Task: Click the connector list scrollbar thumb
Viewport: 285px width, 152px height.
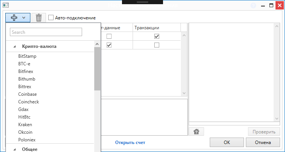Action: pos(97,69)
